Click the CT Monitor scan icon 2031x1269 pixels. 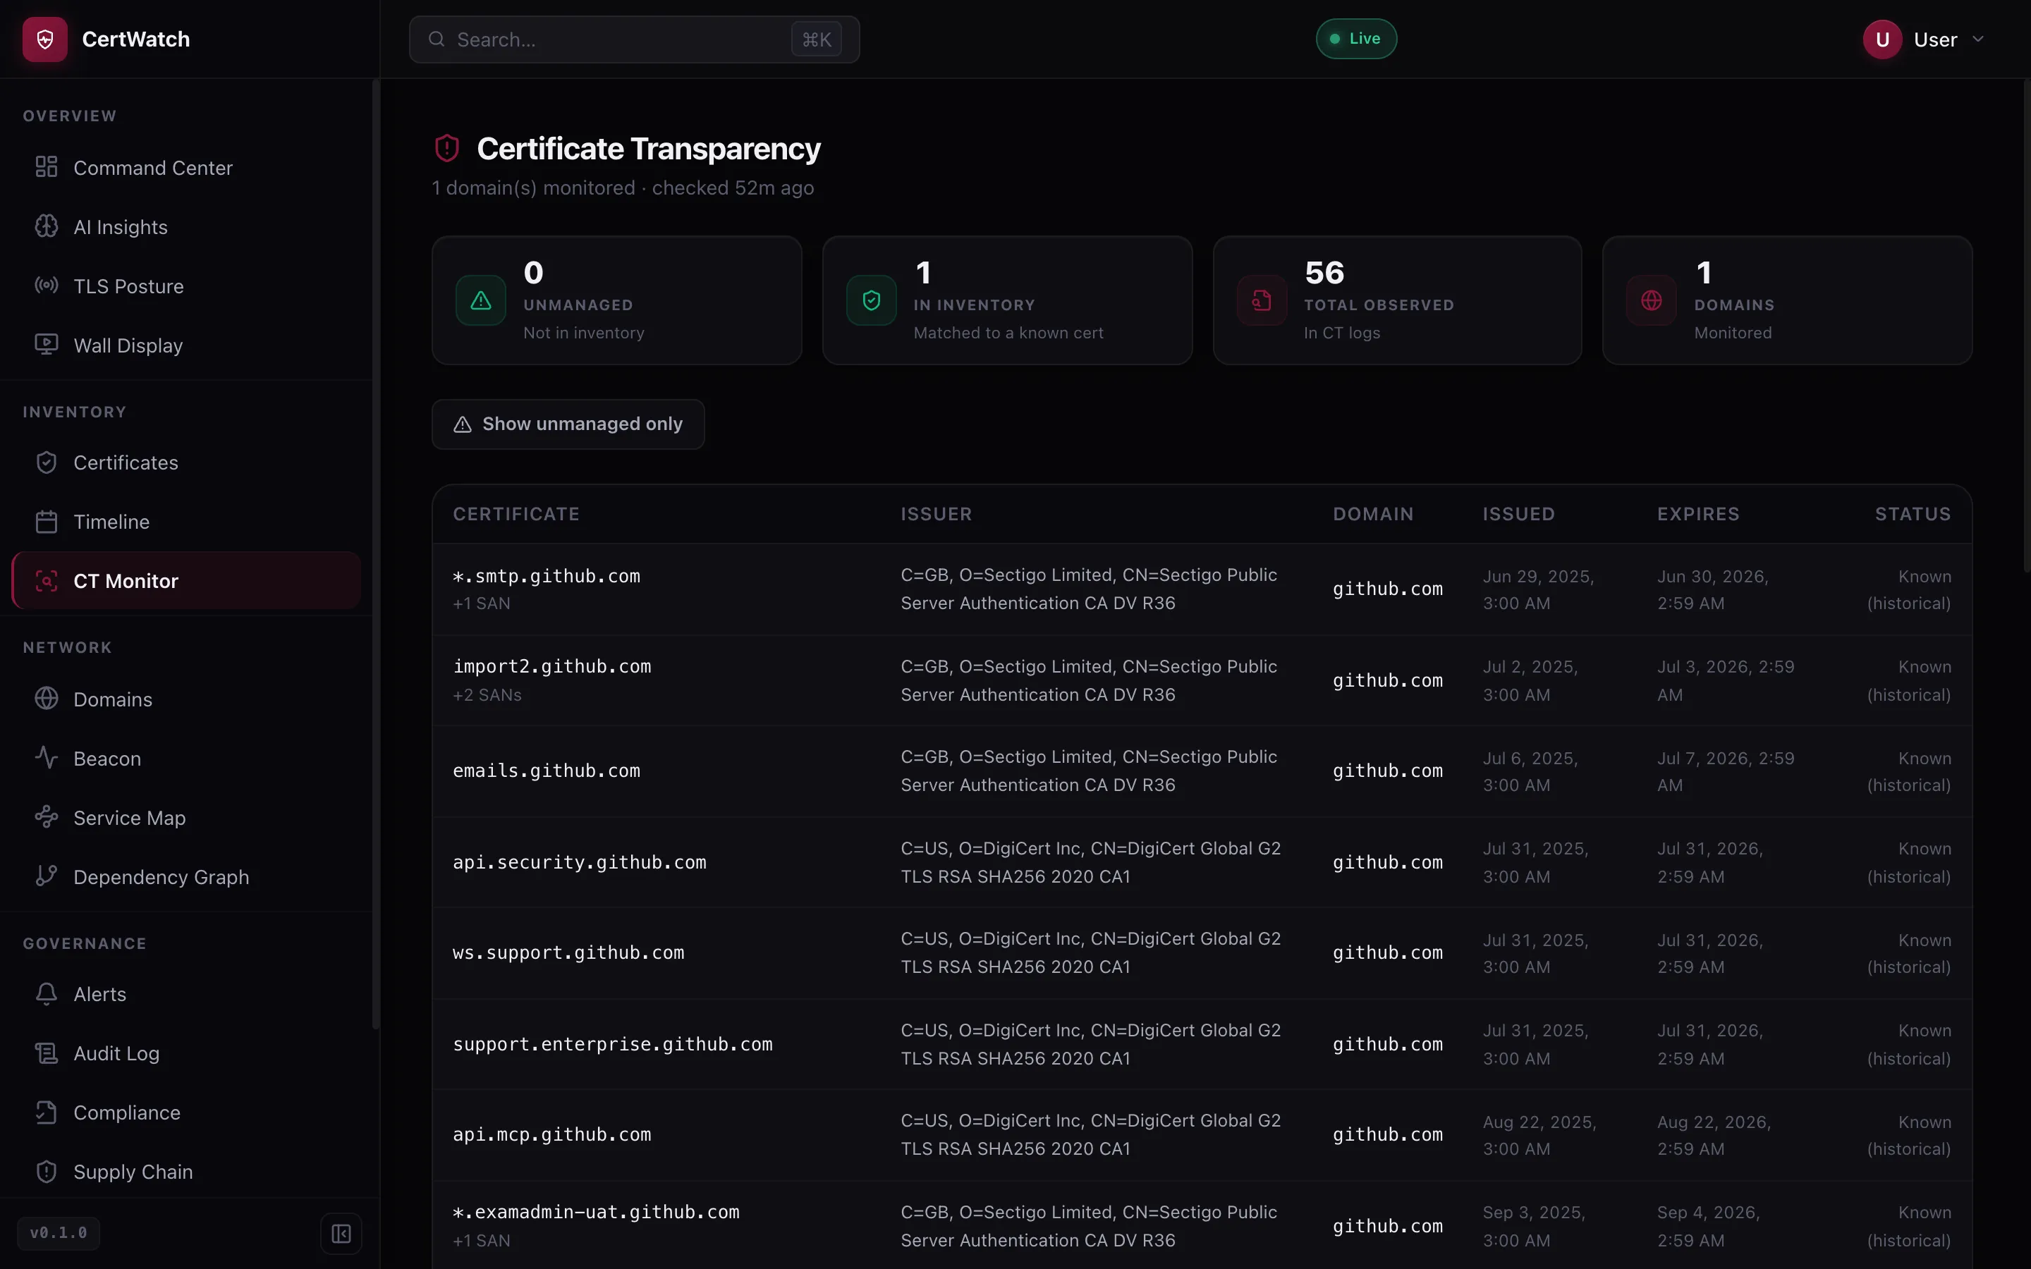(46, 581)
